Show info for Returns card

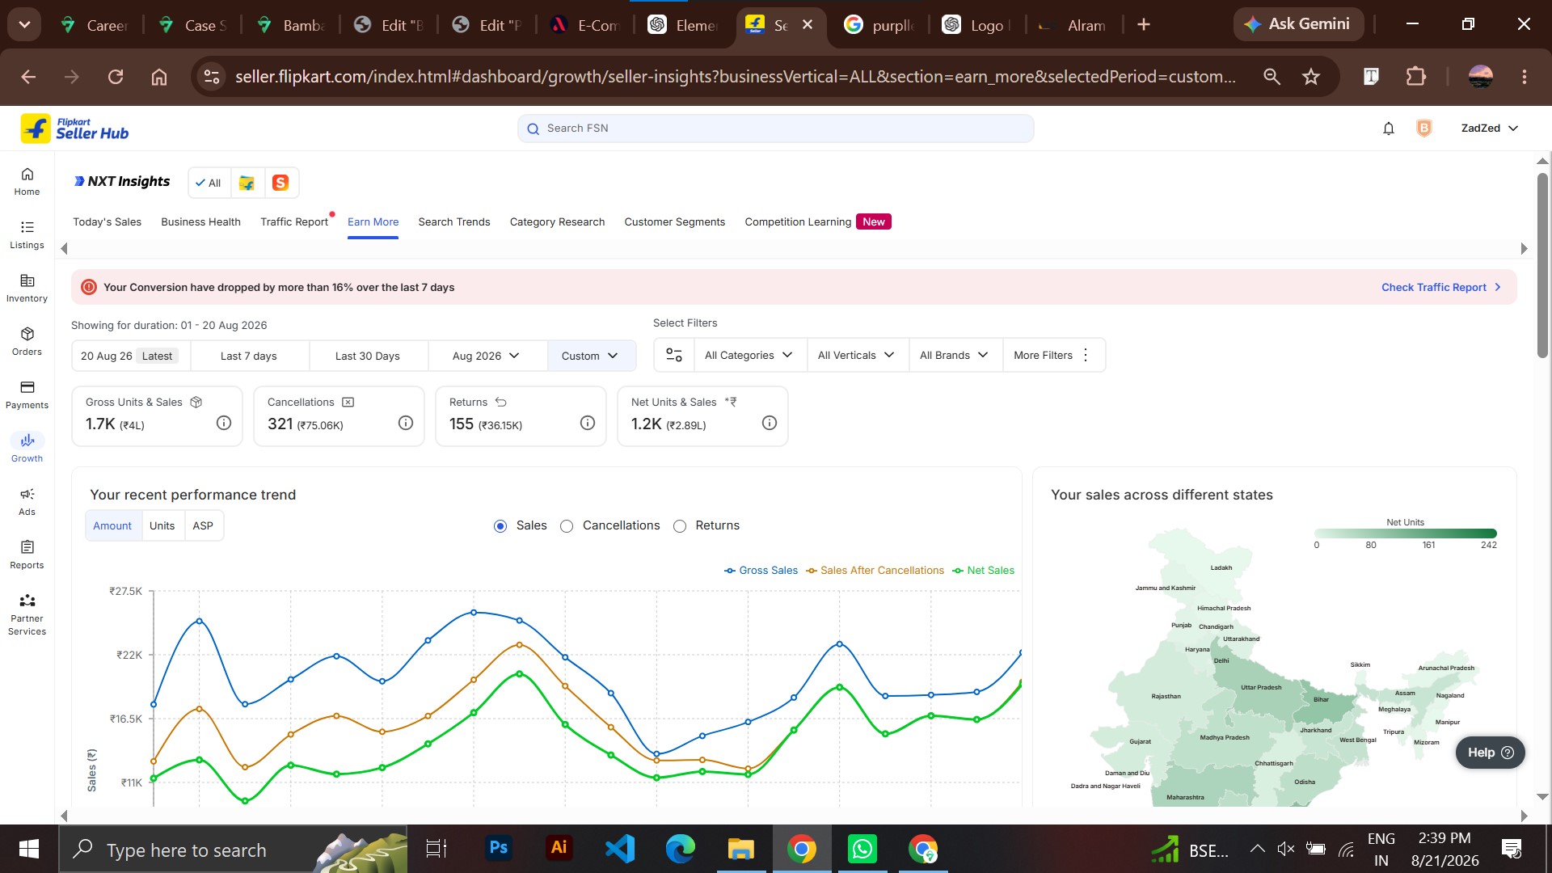tap(588, 423)
